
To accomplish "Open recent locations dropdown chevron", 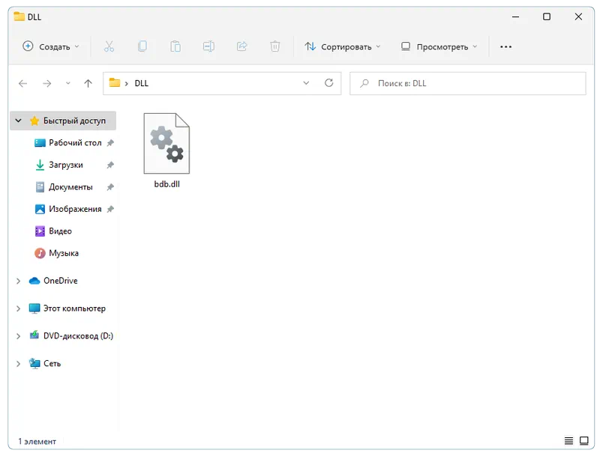I will tap(67, 83).
